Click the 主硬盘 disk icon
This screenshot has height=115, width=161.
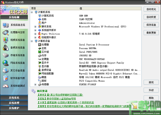point(40,59)
